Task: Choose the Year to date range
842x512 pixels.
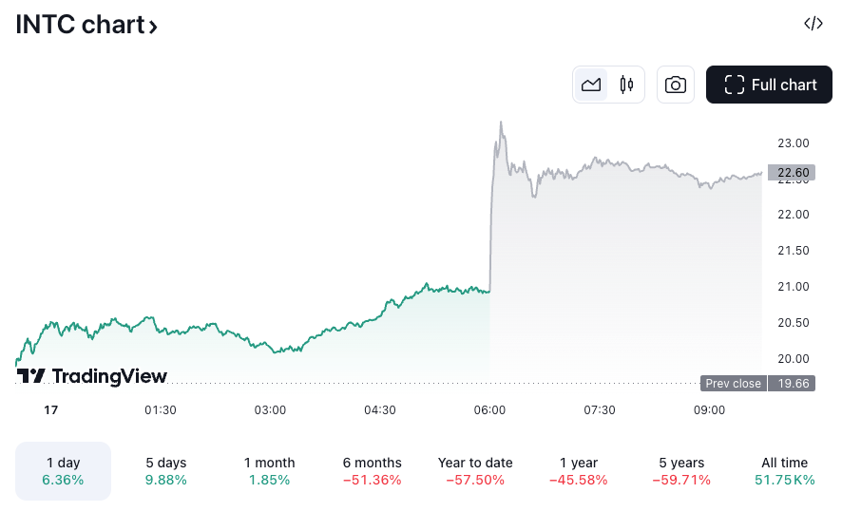Action: (475, 471)
